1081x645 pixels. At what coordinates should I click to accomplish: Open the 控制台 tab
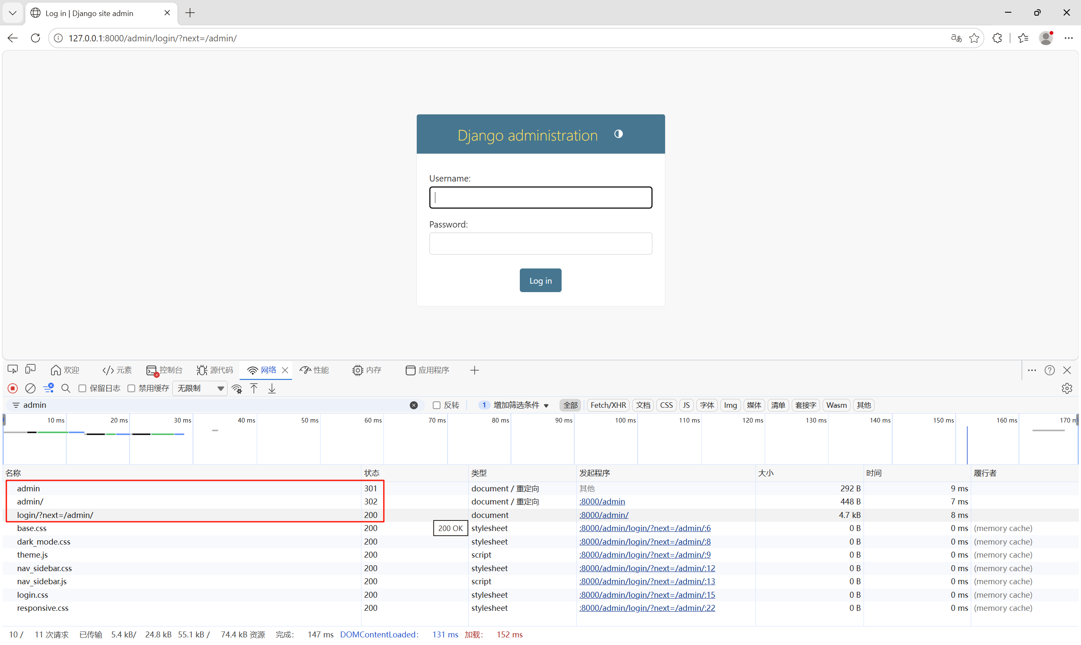pos(164,370)
